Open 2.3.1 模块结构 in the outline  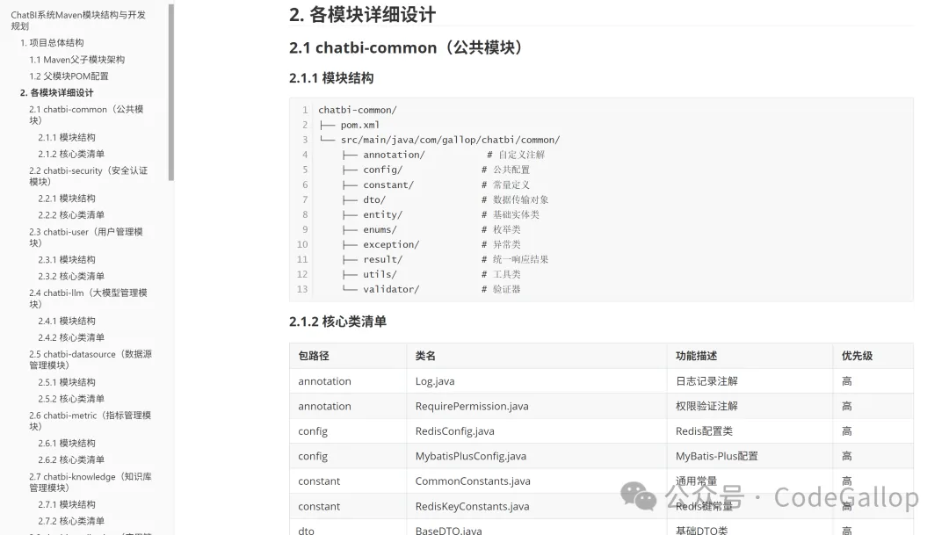click(67, 260)
